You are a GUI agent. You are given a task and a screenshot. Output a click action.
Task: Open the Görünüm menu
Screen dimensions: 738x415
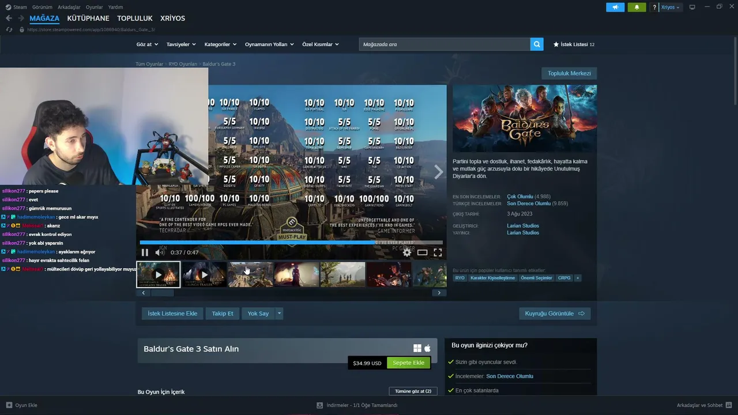tap(42, 7)
